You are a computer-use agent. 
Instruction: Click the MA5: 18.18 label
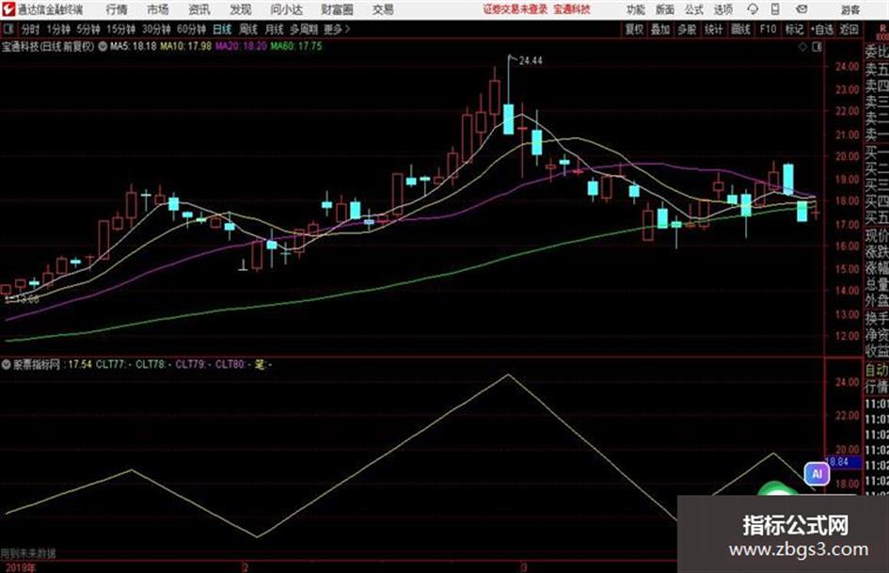tap(133, 46)
